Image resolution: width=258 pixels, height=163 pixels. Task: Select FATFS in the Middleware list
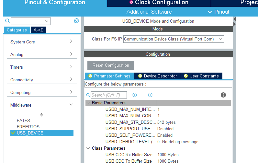click(23, 121)
